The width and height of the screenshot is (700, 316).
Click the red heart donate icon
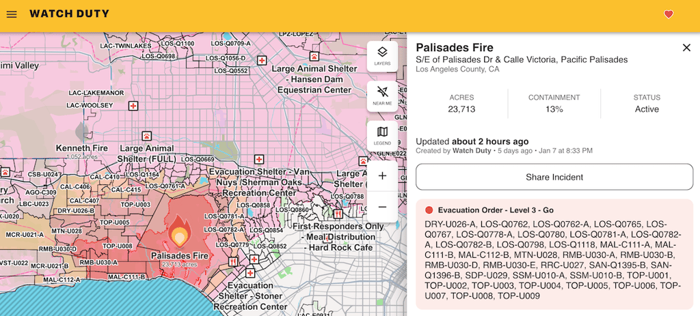point(669,14)
